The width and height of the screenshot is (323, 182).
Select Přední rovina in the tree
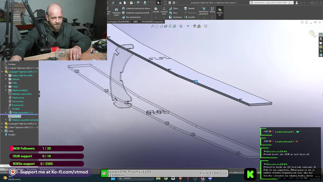[16, 98]
